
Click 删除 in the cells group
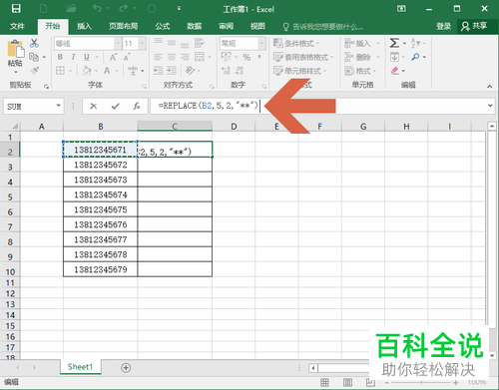(x=362, y=57)
